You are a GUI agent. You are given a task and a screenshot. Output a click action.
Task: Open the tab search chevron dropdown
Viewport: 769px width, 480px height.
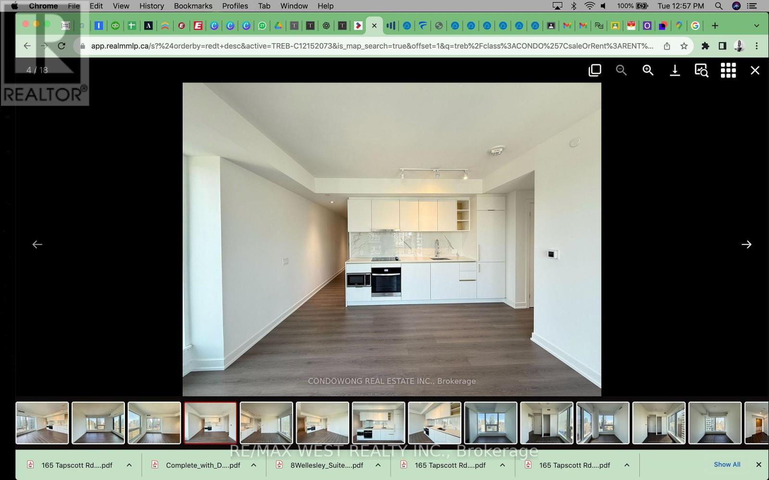click(x=756, y=26)
